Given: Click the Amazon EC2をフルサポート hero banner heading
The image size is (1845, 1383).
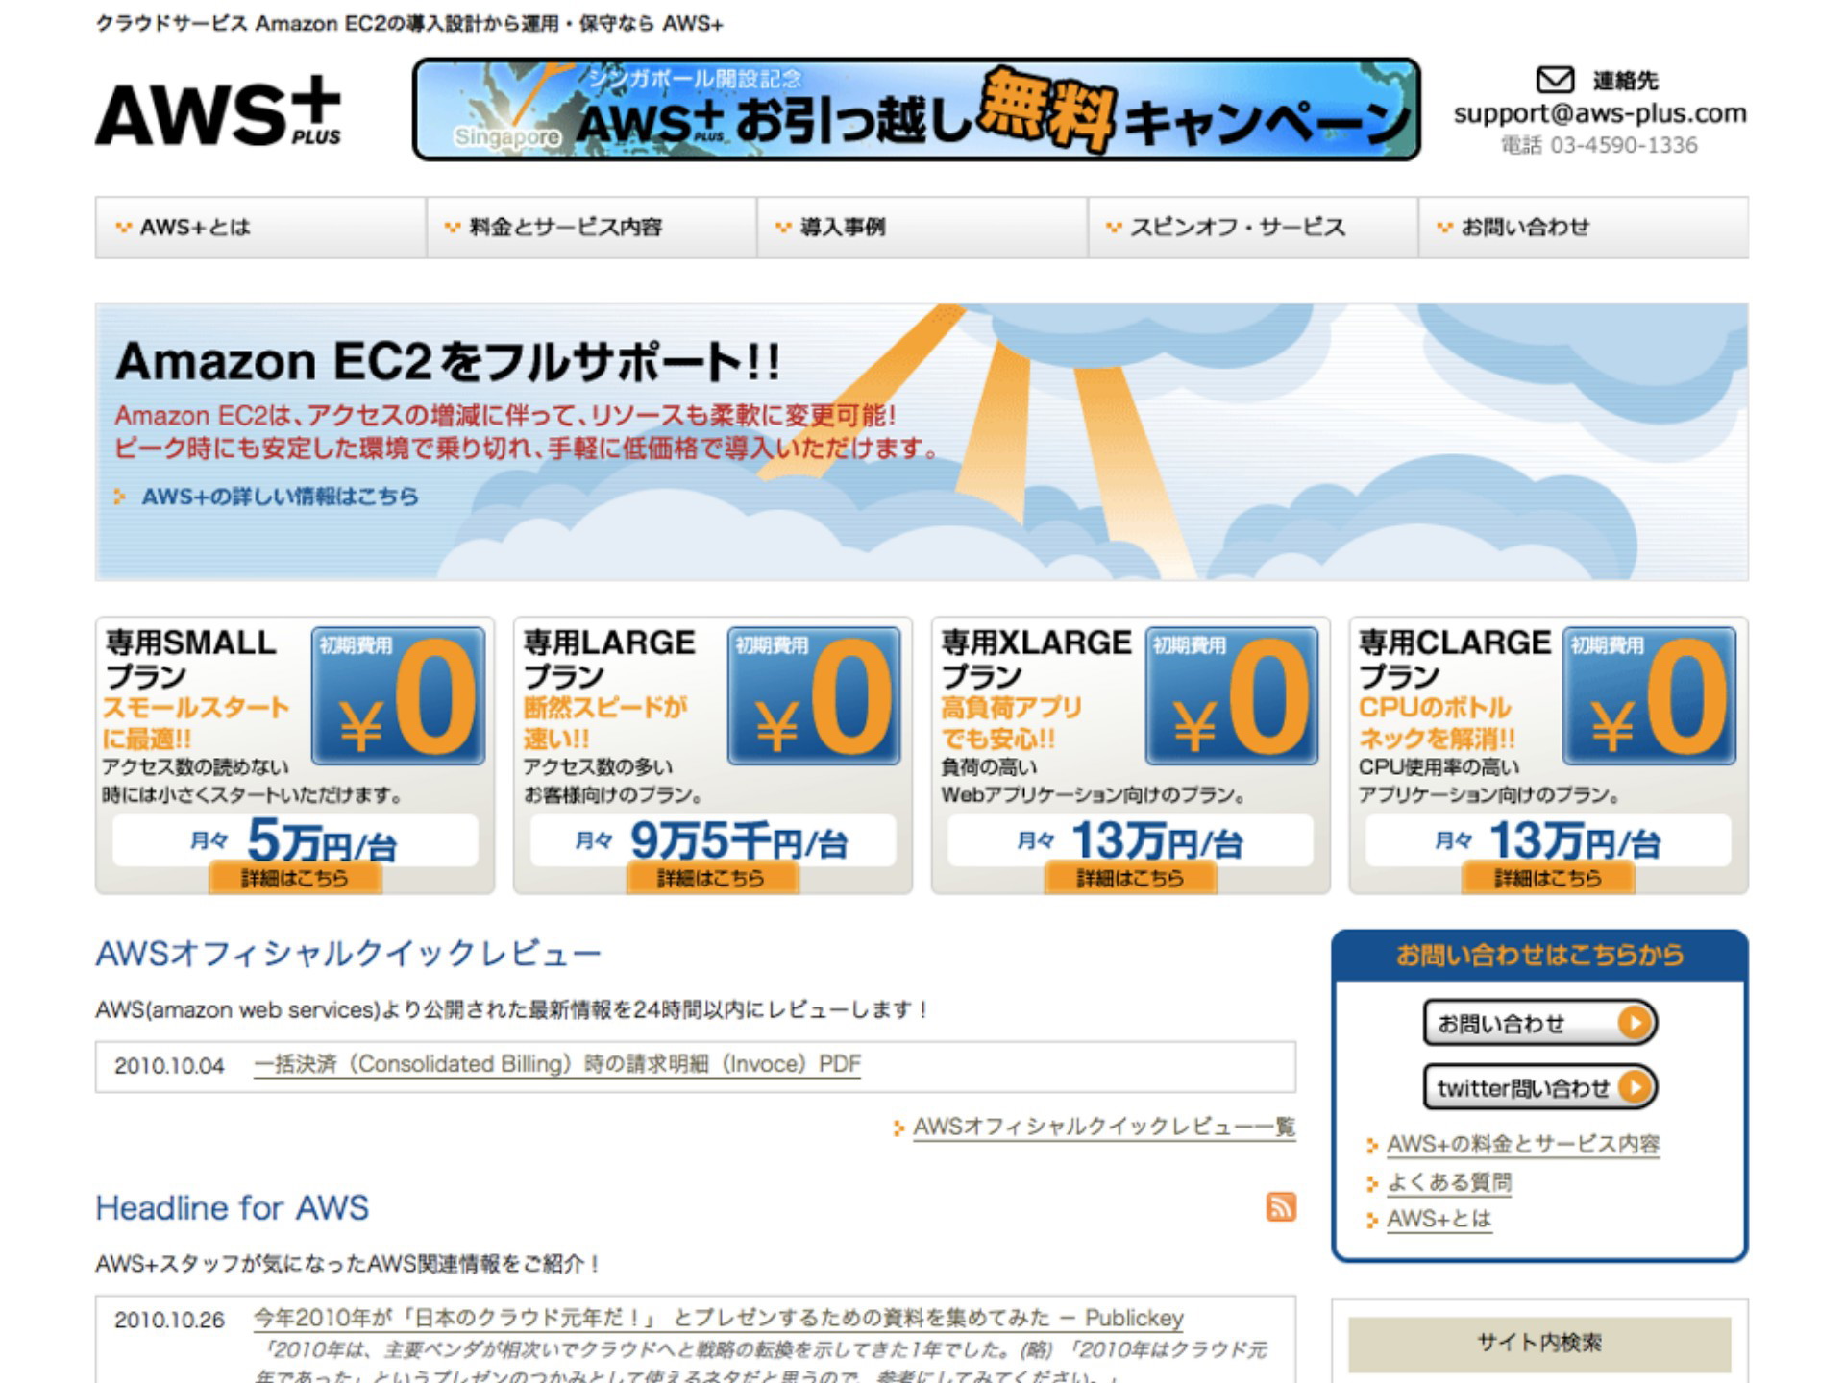Looking at the screenshot, I should coord(448,362).
